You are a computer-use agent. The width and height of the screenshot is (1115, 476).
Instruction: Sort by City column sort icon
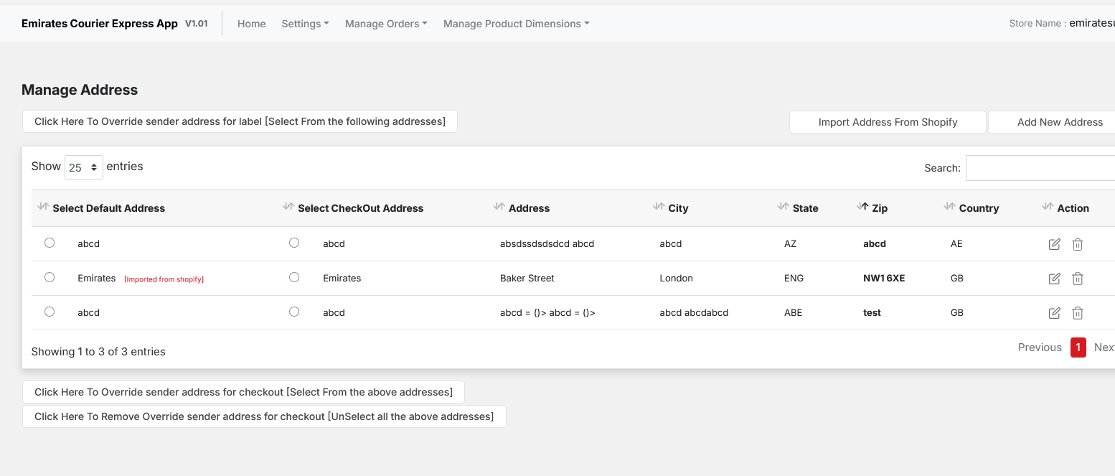point(659,207)
